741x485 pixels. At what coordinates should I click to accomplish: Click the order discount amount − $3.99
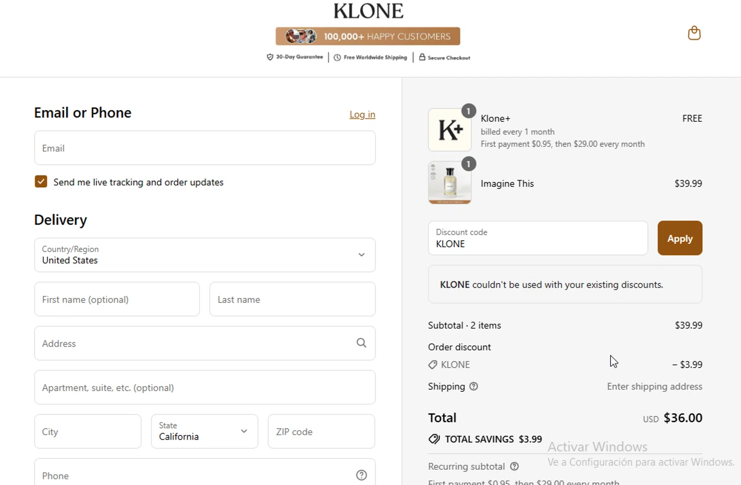687,365
